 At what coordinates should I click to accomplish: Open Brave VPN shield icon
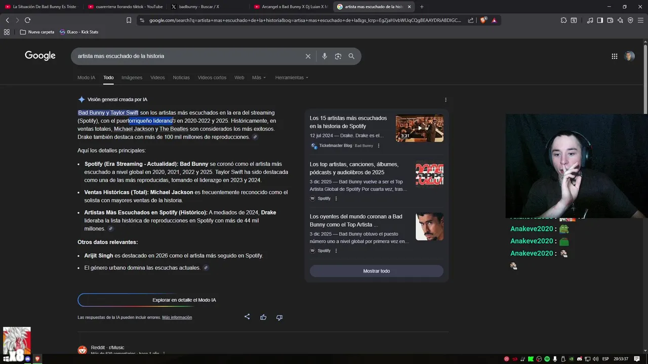(x=630, y=20)
